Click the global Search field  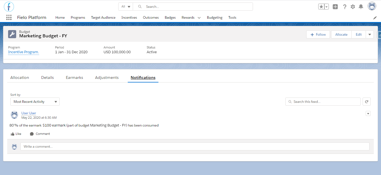tap(193, 7)
